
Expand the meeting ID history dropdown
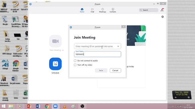point(118,46)
